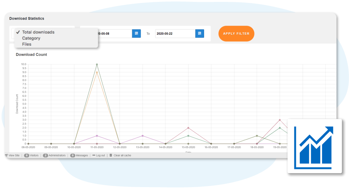The width and height of the screenshot is (349, 189).
Task: Click the pink data point on 15-05-2020
Action: point(188,128)
